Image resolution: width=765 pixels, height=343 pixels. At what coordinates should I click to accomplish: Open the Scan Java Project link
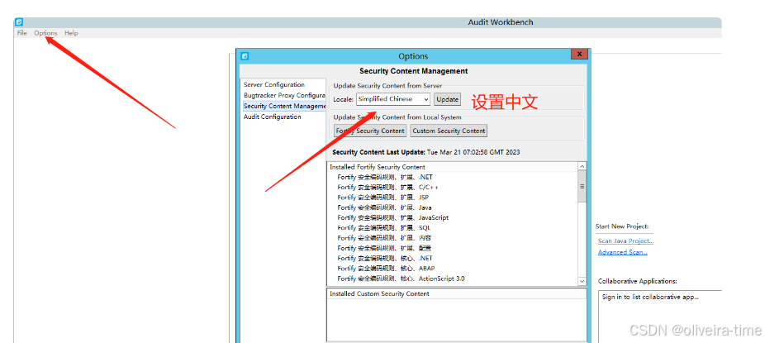pyautogui.click(x=625, y=241)
